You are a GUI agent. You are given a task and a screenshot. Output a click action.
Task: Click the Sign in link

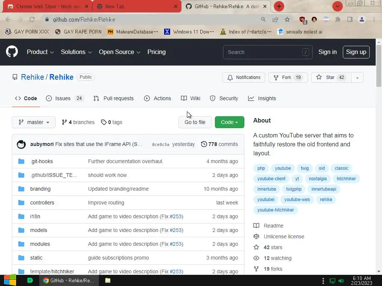[x=328, y=52]
